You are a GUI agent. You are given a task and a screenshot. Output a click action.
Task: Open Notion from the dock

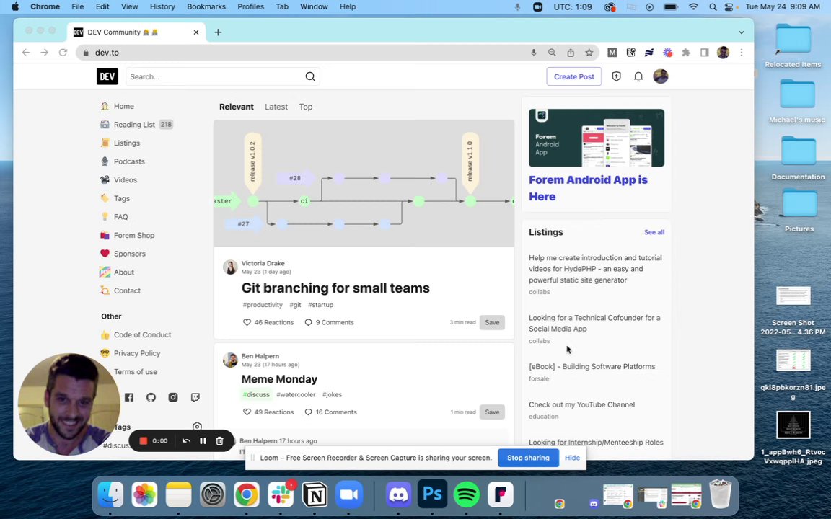(x=315, y=494)
